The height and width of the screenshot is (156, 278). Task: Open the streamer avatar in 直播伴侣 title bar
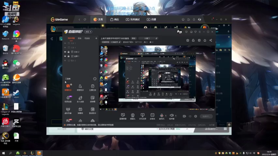point(179,32)
